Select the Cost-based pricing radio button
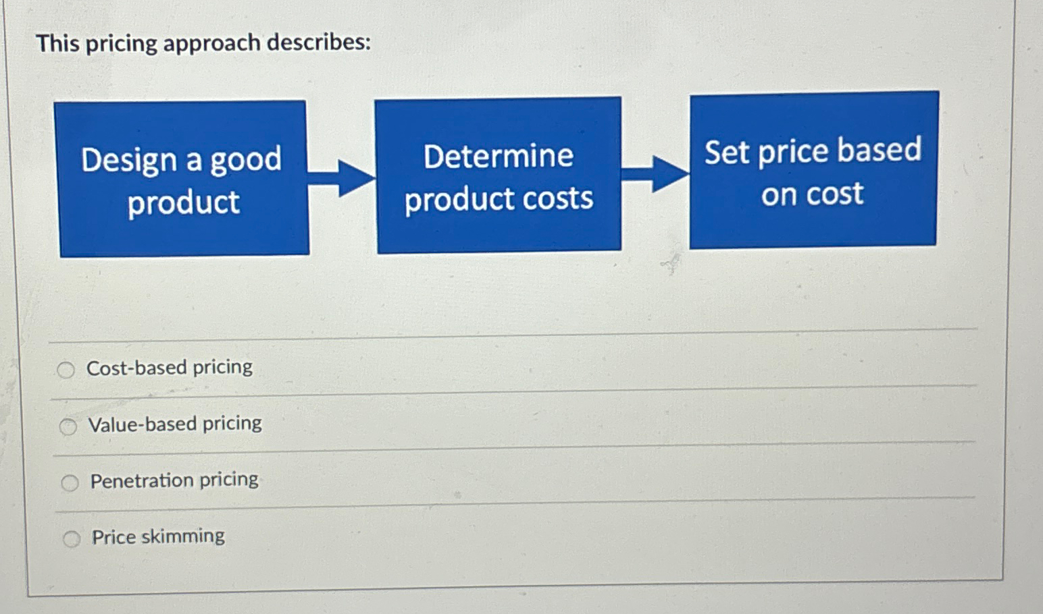 [x=68, y=370]
